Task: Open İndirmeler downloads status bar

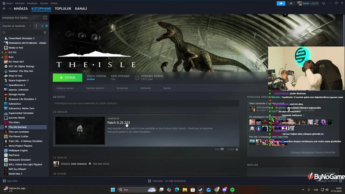Action: 167,181
